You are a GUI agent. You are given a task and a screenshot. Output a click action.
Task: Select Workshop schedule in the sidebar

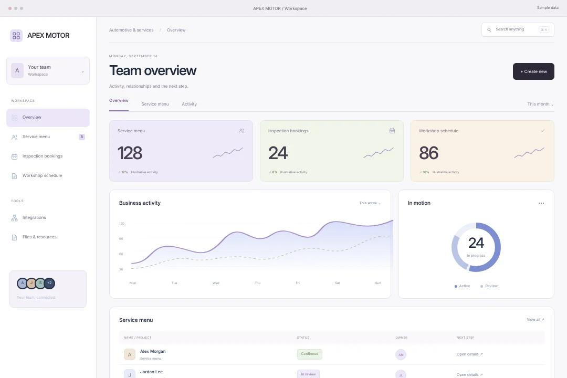(48, 176)
